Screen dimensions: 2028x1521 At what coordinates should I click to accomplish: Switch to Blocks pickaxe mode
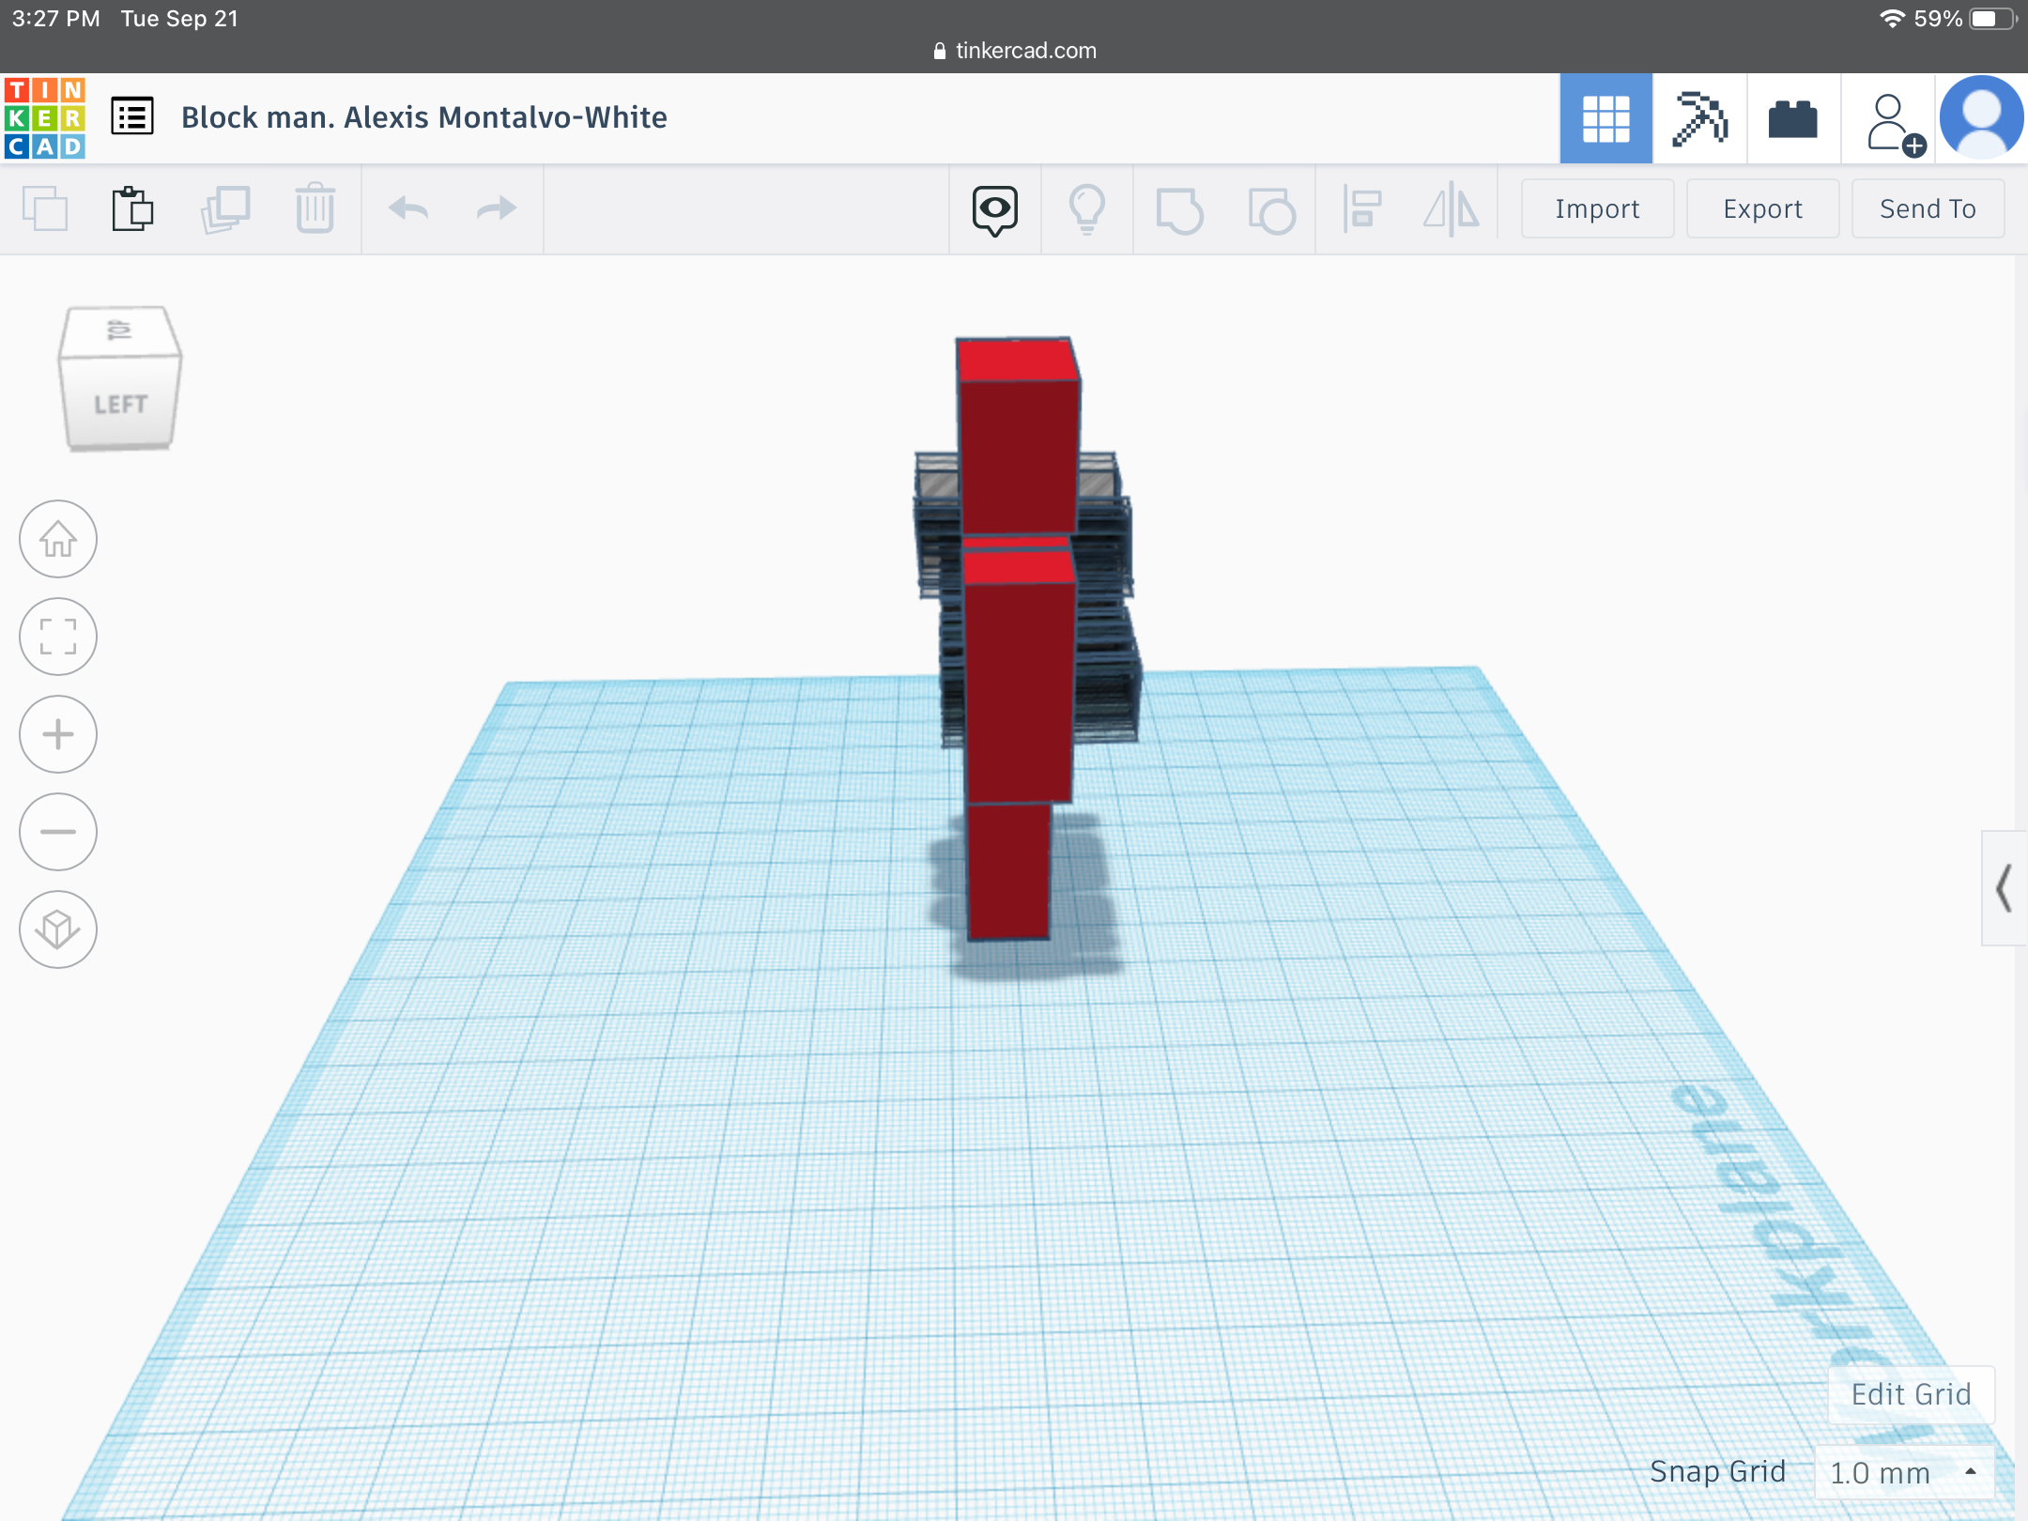click(x=1700, y=118)
